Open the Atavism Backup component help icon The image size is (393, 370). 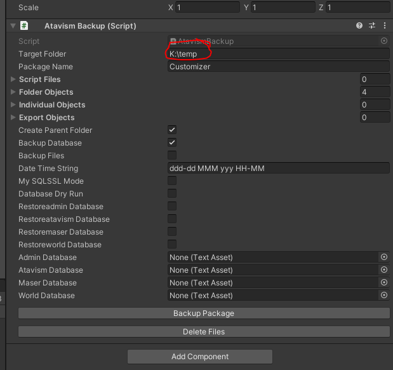pos(359,26)
